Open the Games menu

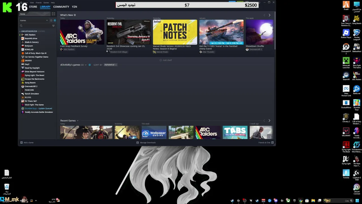(46, 3)
